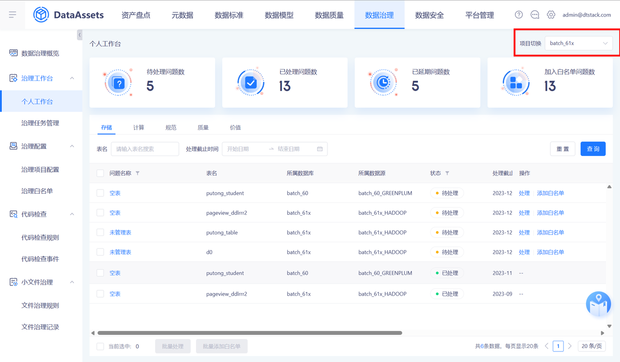620x362 pixels.
Task: Click the 数据治理概览 sidebar icon
Action: (x=14, y=53)
